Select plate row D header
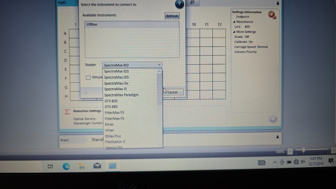Screen dimensions: 336x189 [66, 60]
